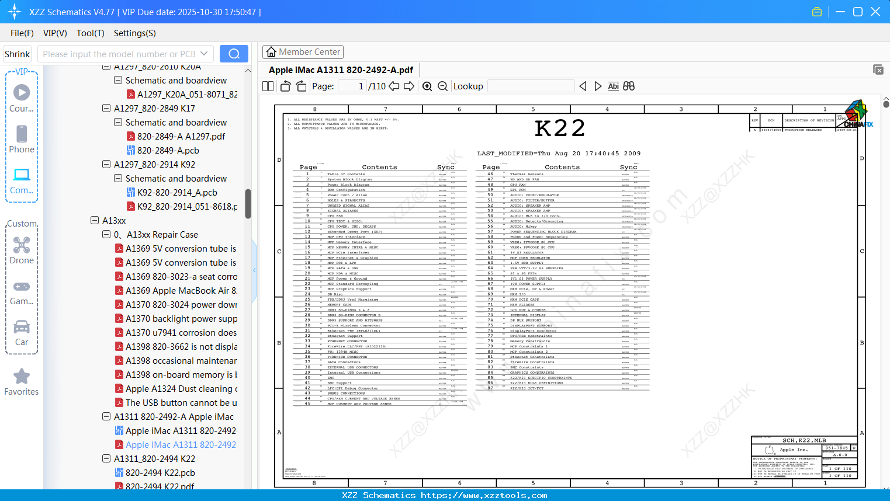
Task: Click the home icon on Member Center
Action: [x=271, y=52]
